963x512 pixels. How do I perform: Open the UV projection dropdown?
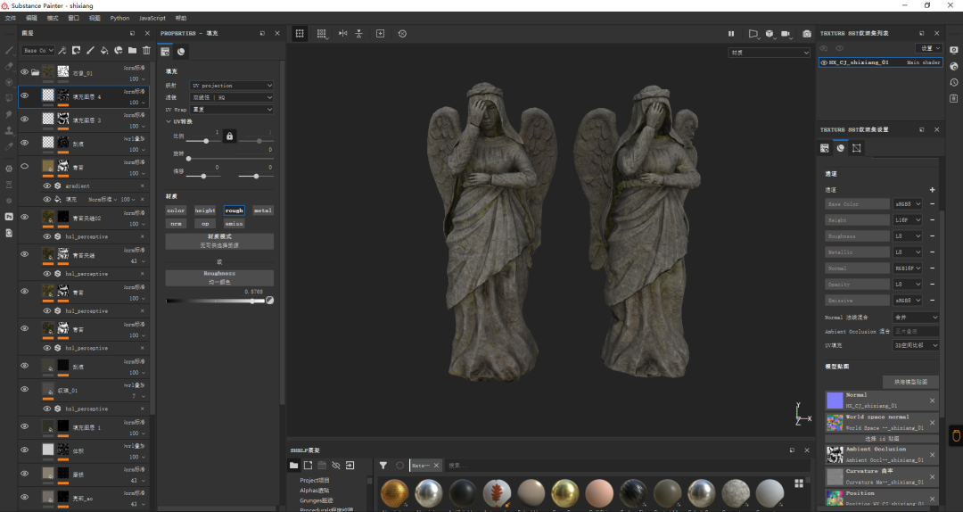(x=232, y=86)
